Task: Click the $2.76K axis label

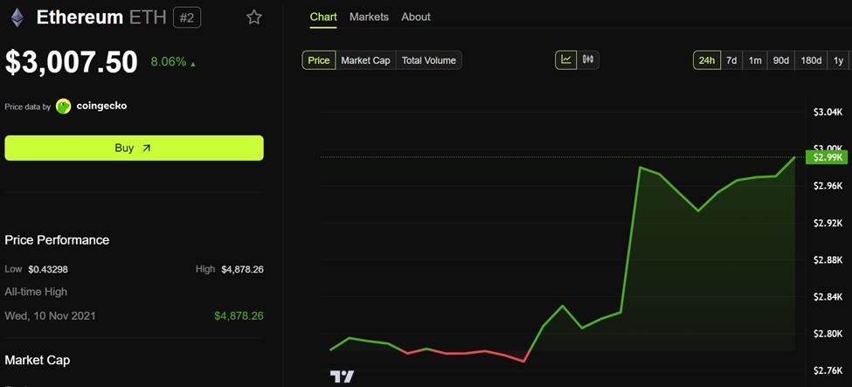Action: click(x=828, y=370)
